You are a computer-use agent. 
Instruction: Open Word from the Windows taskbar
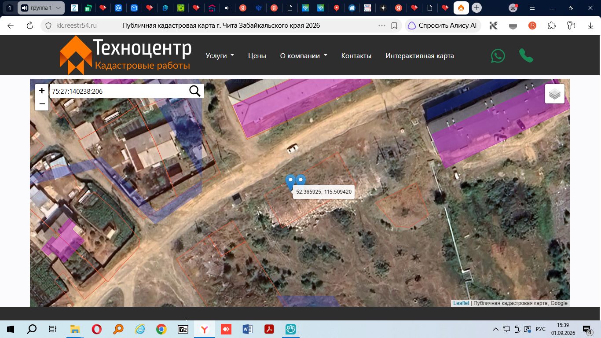click(x=248, y=329)
